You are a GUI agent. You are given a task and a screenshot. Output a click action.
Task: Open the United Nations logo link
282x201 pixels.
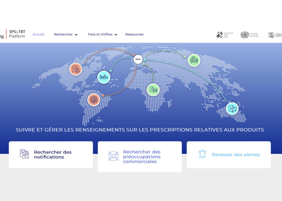point(250,35)
